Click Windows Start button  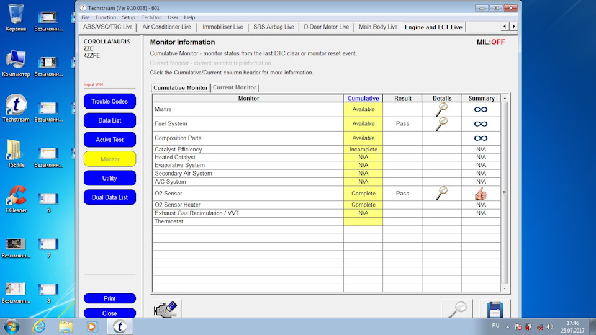tap(11, 327)
